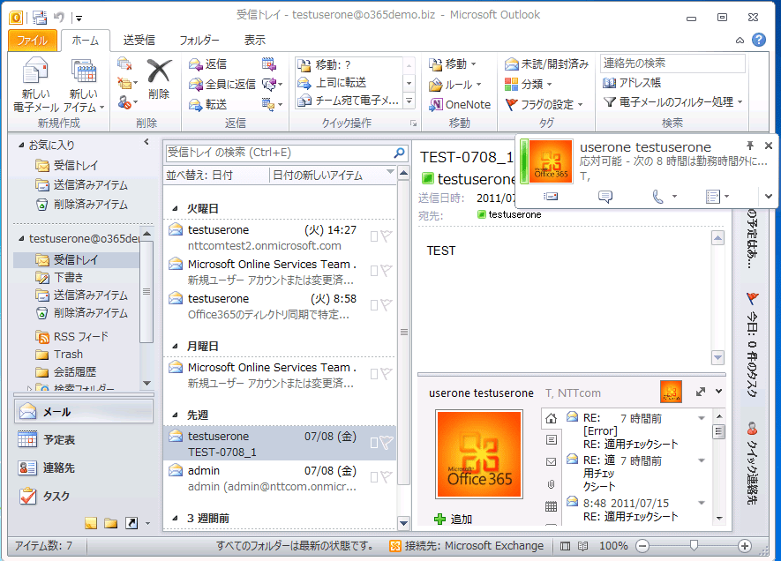Open the タスク tasks module
Viewport: 781px width, 561px height.
84,497
